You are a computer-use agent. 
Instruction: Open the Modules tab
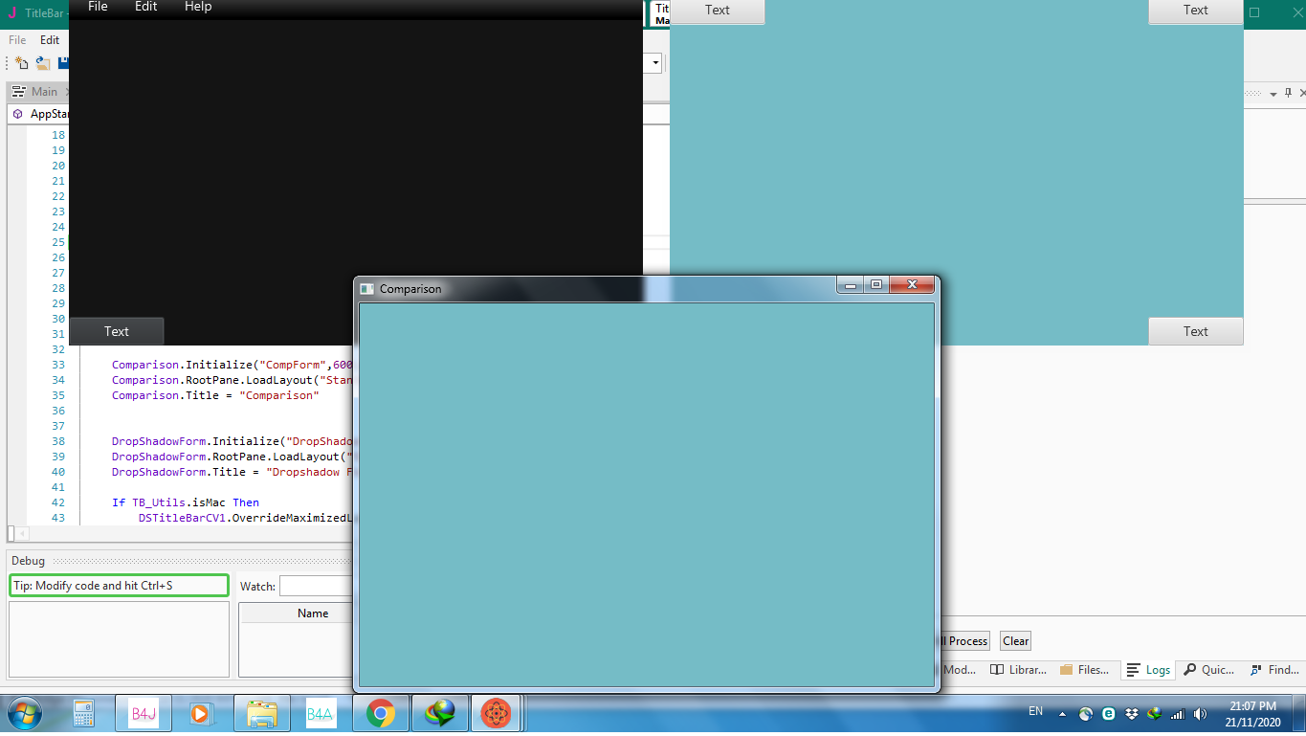click(961, 670)
